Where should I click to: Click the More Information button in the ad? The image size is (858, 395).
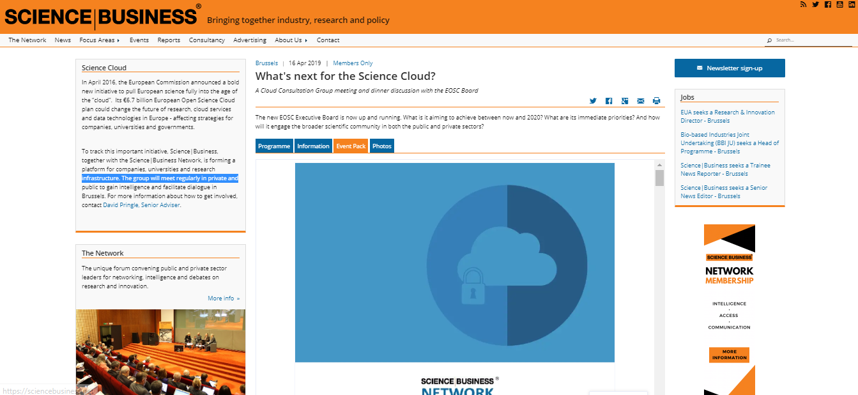pos(729,355)
